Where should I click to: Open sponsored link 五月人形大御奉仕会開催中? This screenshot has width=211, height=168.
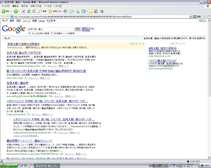click(23, 44)
